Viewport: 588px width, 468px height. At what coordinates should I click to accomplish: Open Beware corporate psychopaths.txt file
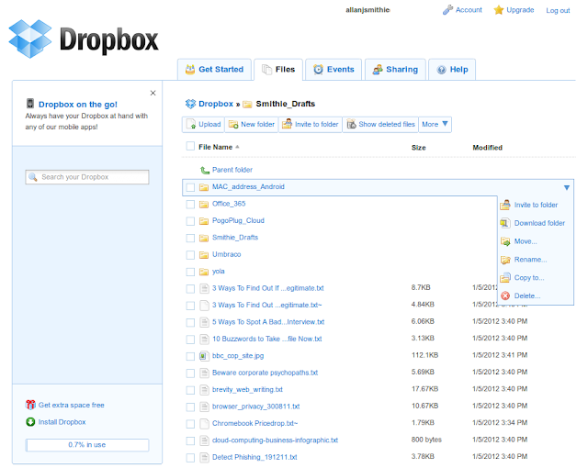coord(265,373)
